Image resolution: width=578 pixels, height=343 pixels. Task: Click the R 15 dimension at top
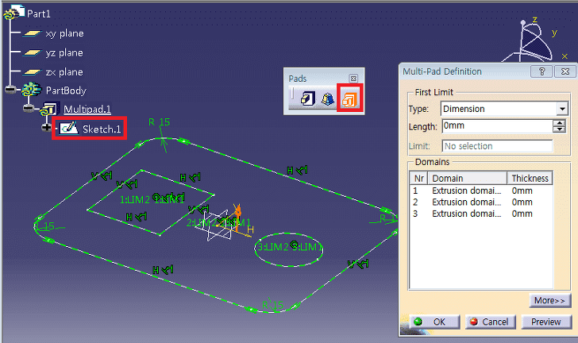click(160, 122)
